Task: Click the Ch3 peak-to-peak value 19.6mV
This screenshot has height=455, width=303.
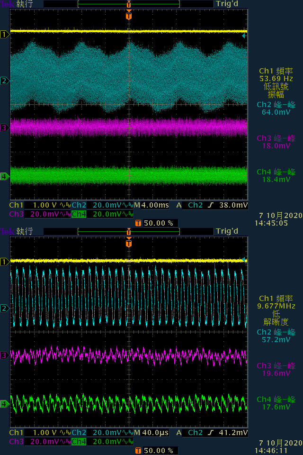Action: point(276,373)
